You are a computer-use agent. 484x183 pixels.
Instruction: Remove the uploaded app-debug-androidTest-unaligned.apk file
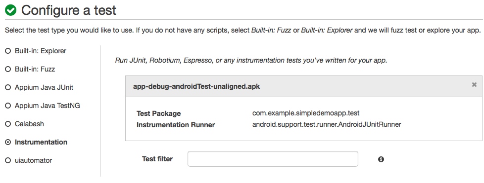[x=474, y=84]
